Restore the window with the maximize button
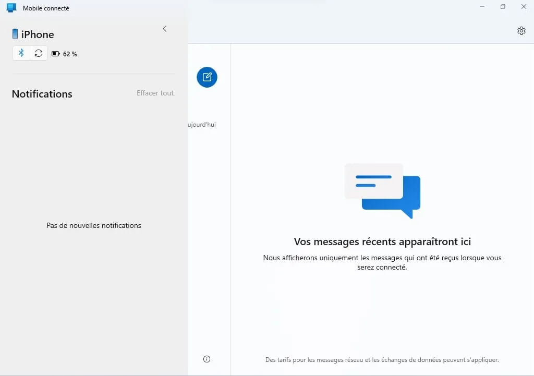 (502, 7)
